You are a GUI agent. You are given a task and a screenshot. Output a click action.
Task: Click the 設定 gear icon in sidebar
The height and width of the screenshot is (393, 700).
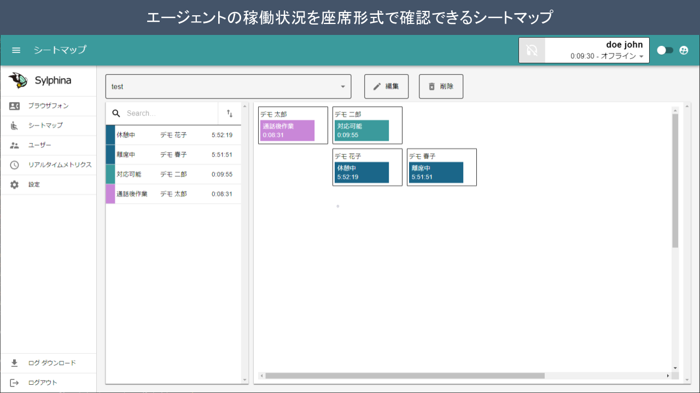[x=15, y=184]
